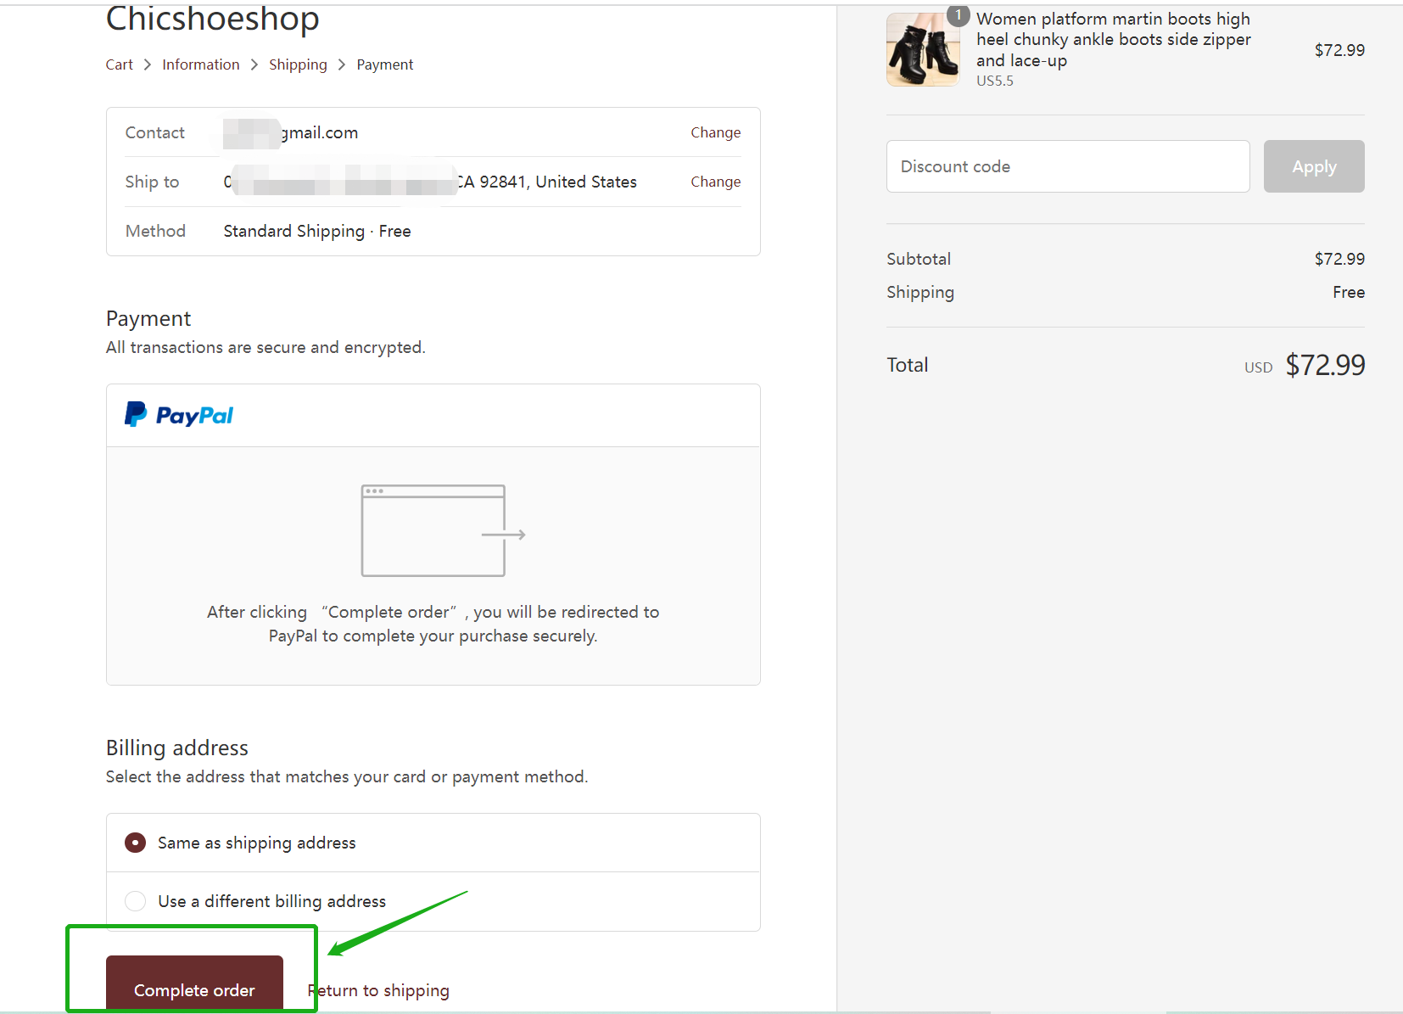Click the chevron between Information and Shipping
This screenshot has height=1014, width=1403.
click(254, 64)
